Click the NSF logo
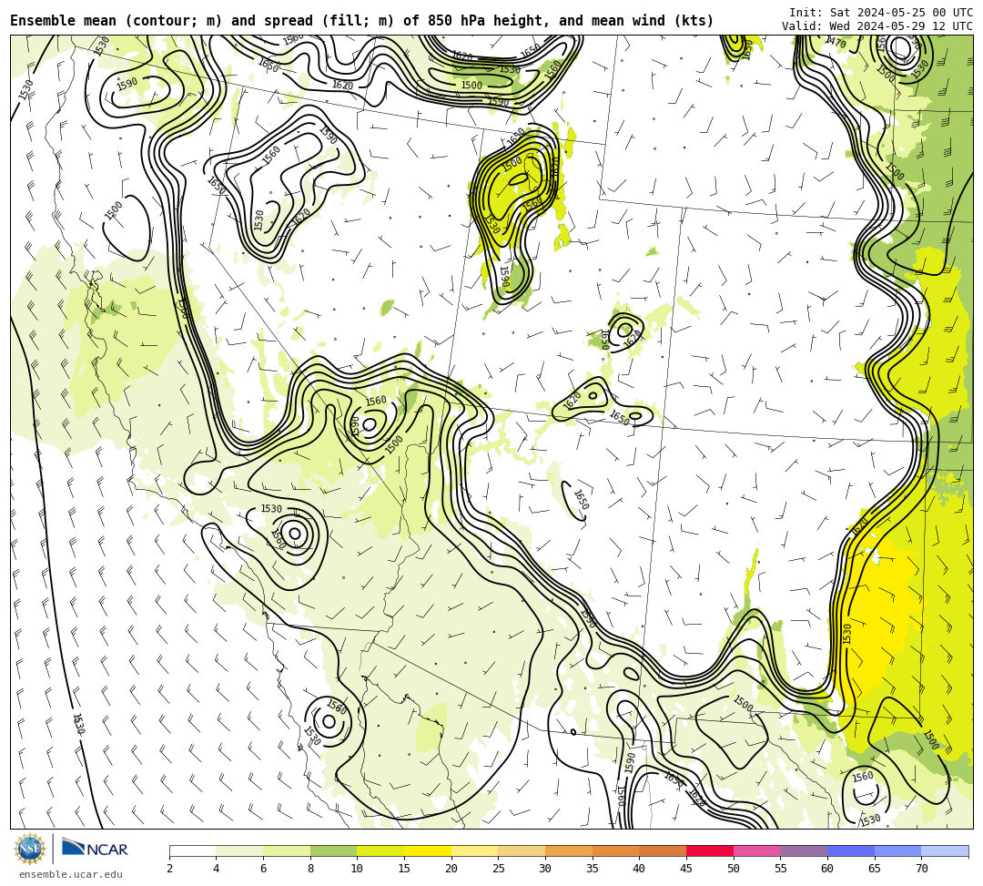The height and width of the screenshot is (886, 983). (29, 849)
